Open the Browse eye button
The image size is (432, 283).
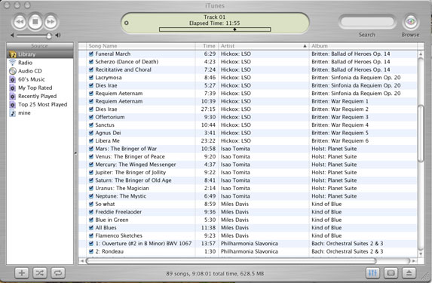pyautogui.click(x=410, y=22)
